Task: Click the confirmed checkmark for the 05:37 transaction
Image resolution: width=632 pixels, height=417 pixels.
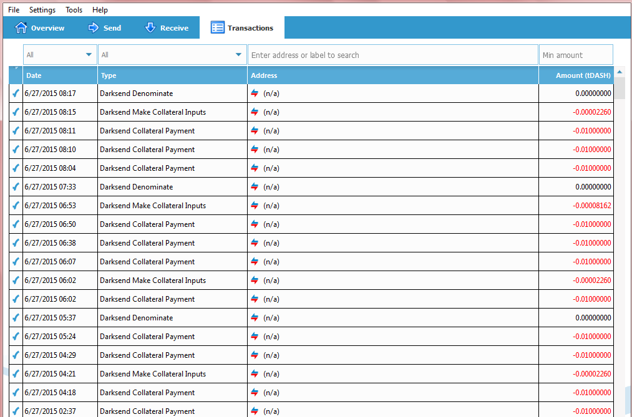Action: (x=16, y=318)
